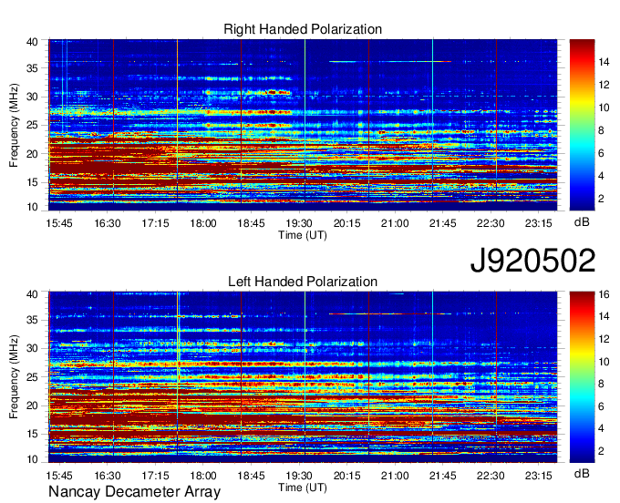Viewport: 620px width, 503px height.
Task: Click "15" MHz tick of Right Handed plot
Action: [x=32, y=182]
